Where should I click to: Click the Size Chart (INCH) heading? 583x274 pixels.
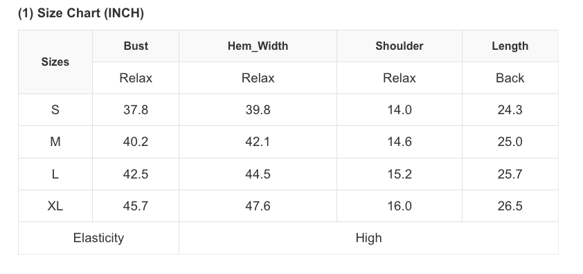[81, 13]
